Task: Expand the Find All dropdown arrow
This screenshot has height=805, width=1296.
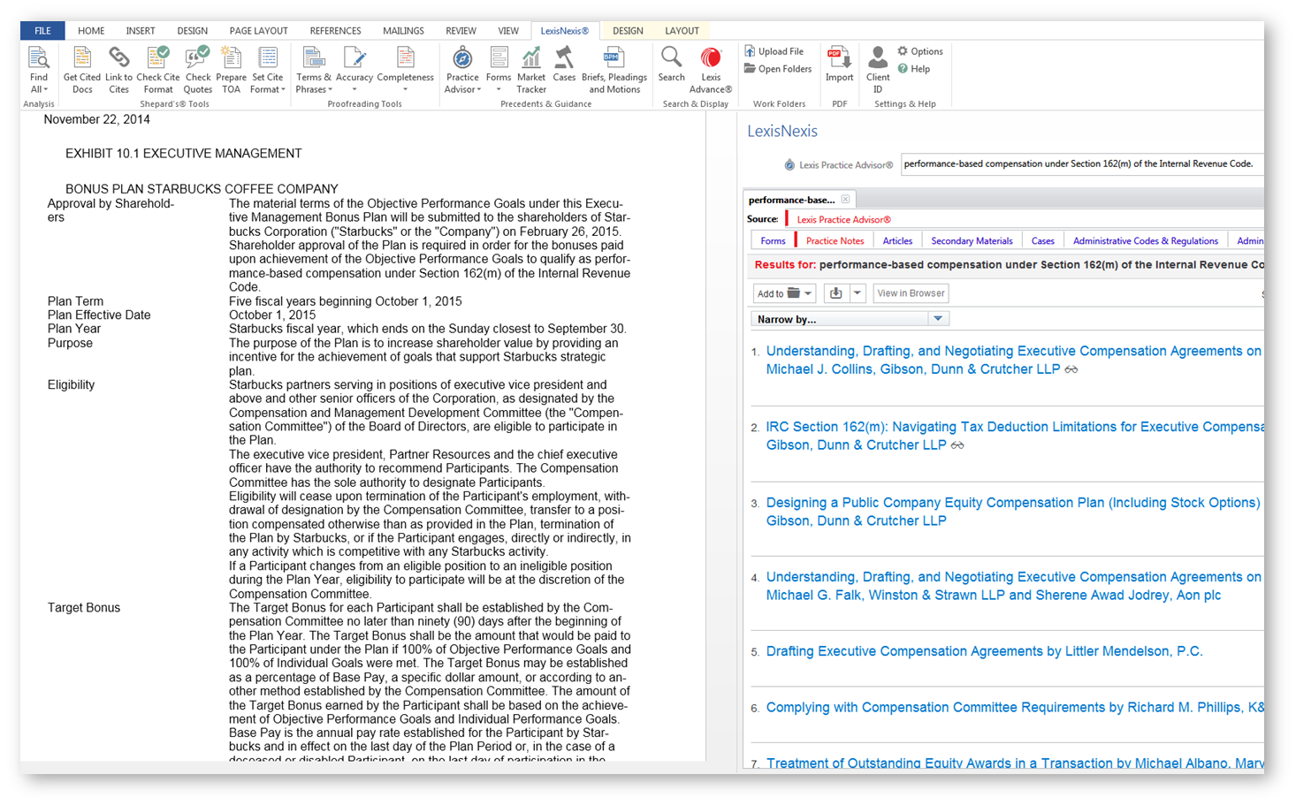Action: coord(46,89)
